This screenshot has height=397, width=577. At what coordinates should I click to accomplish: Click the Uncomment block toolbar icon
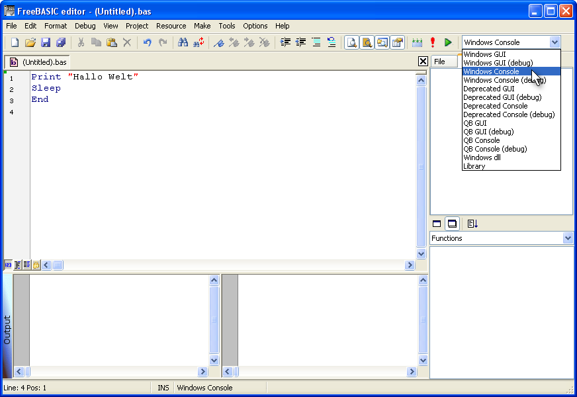[332, 42]
